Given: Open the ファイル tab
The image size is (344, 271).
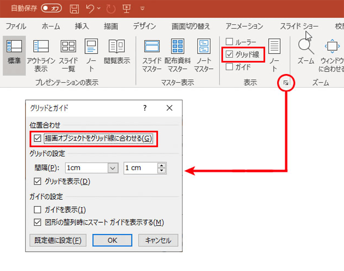Looking at the screenshot, I should coord(16,26).
